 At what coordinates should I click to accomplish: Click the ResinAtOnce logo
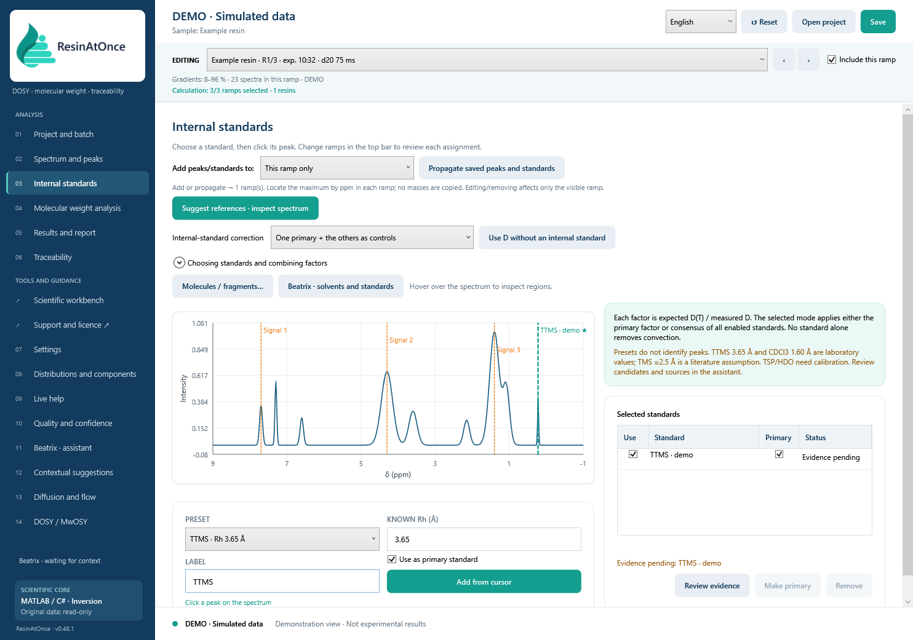click(78, 45)
